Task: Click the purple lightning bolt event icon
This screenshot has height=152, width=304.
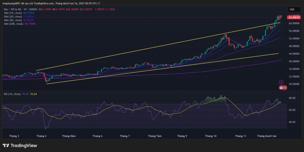Action: point(281,82)
